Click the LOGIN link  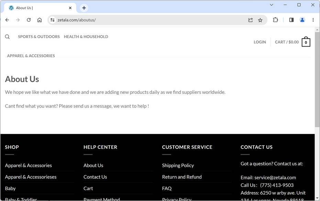(x=260, y=42)
